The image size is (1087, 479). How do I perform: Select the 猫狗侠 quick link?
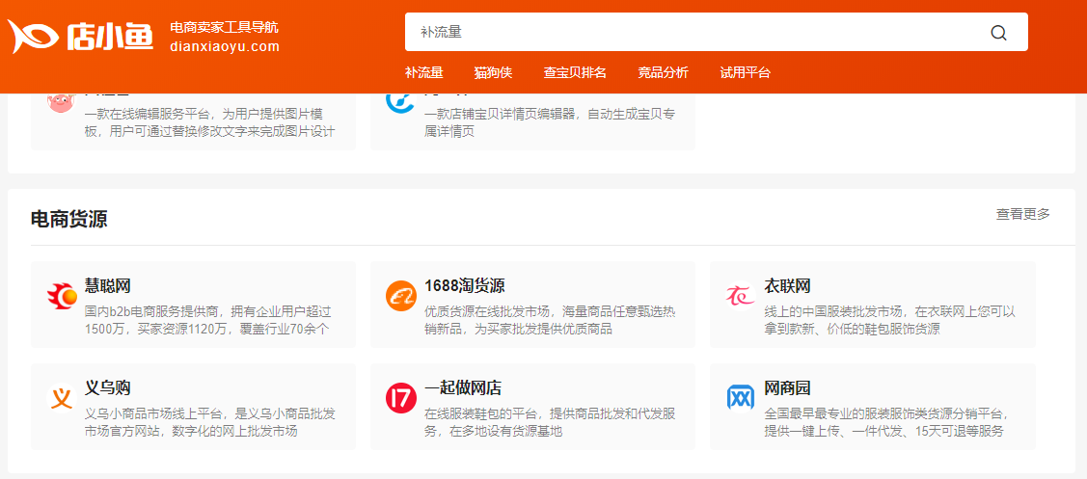pyautogui.click(x=494, y=73)
